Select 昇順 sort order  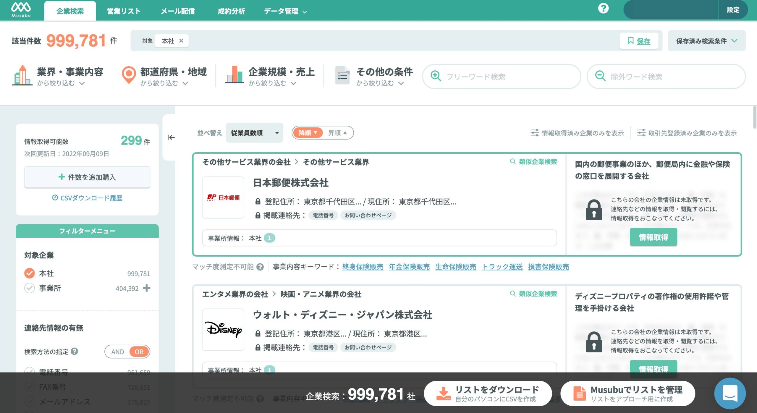337,133
